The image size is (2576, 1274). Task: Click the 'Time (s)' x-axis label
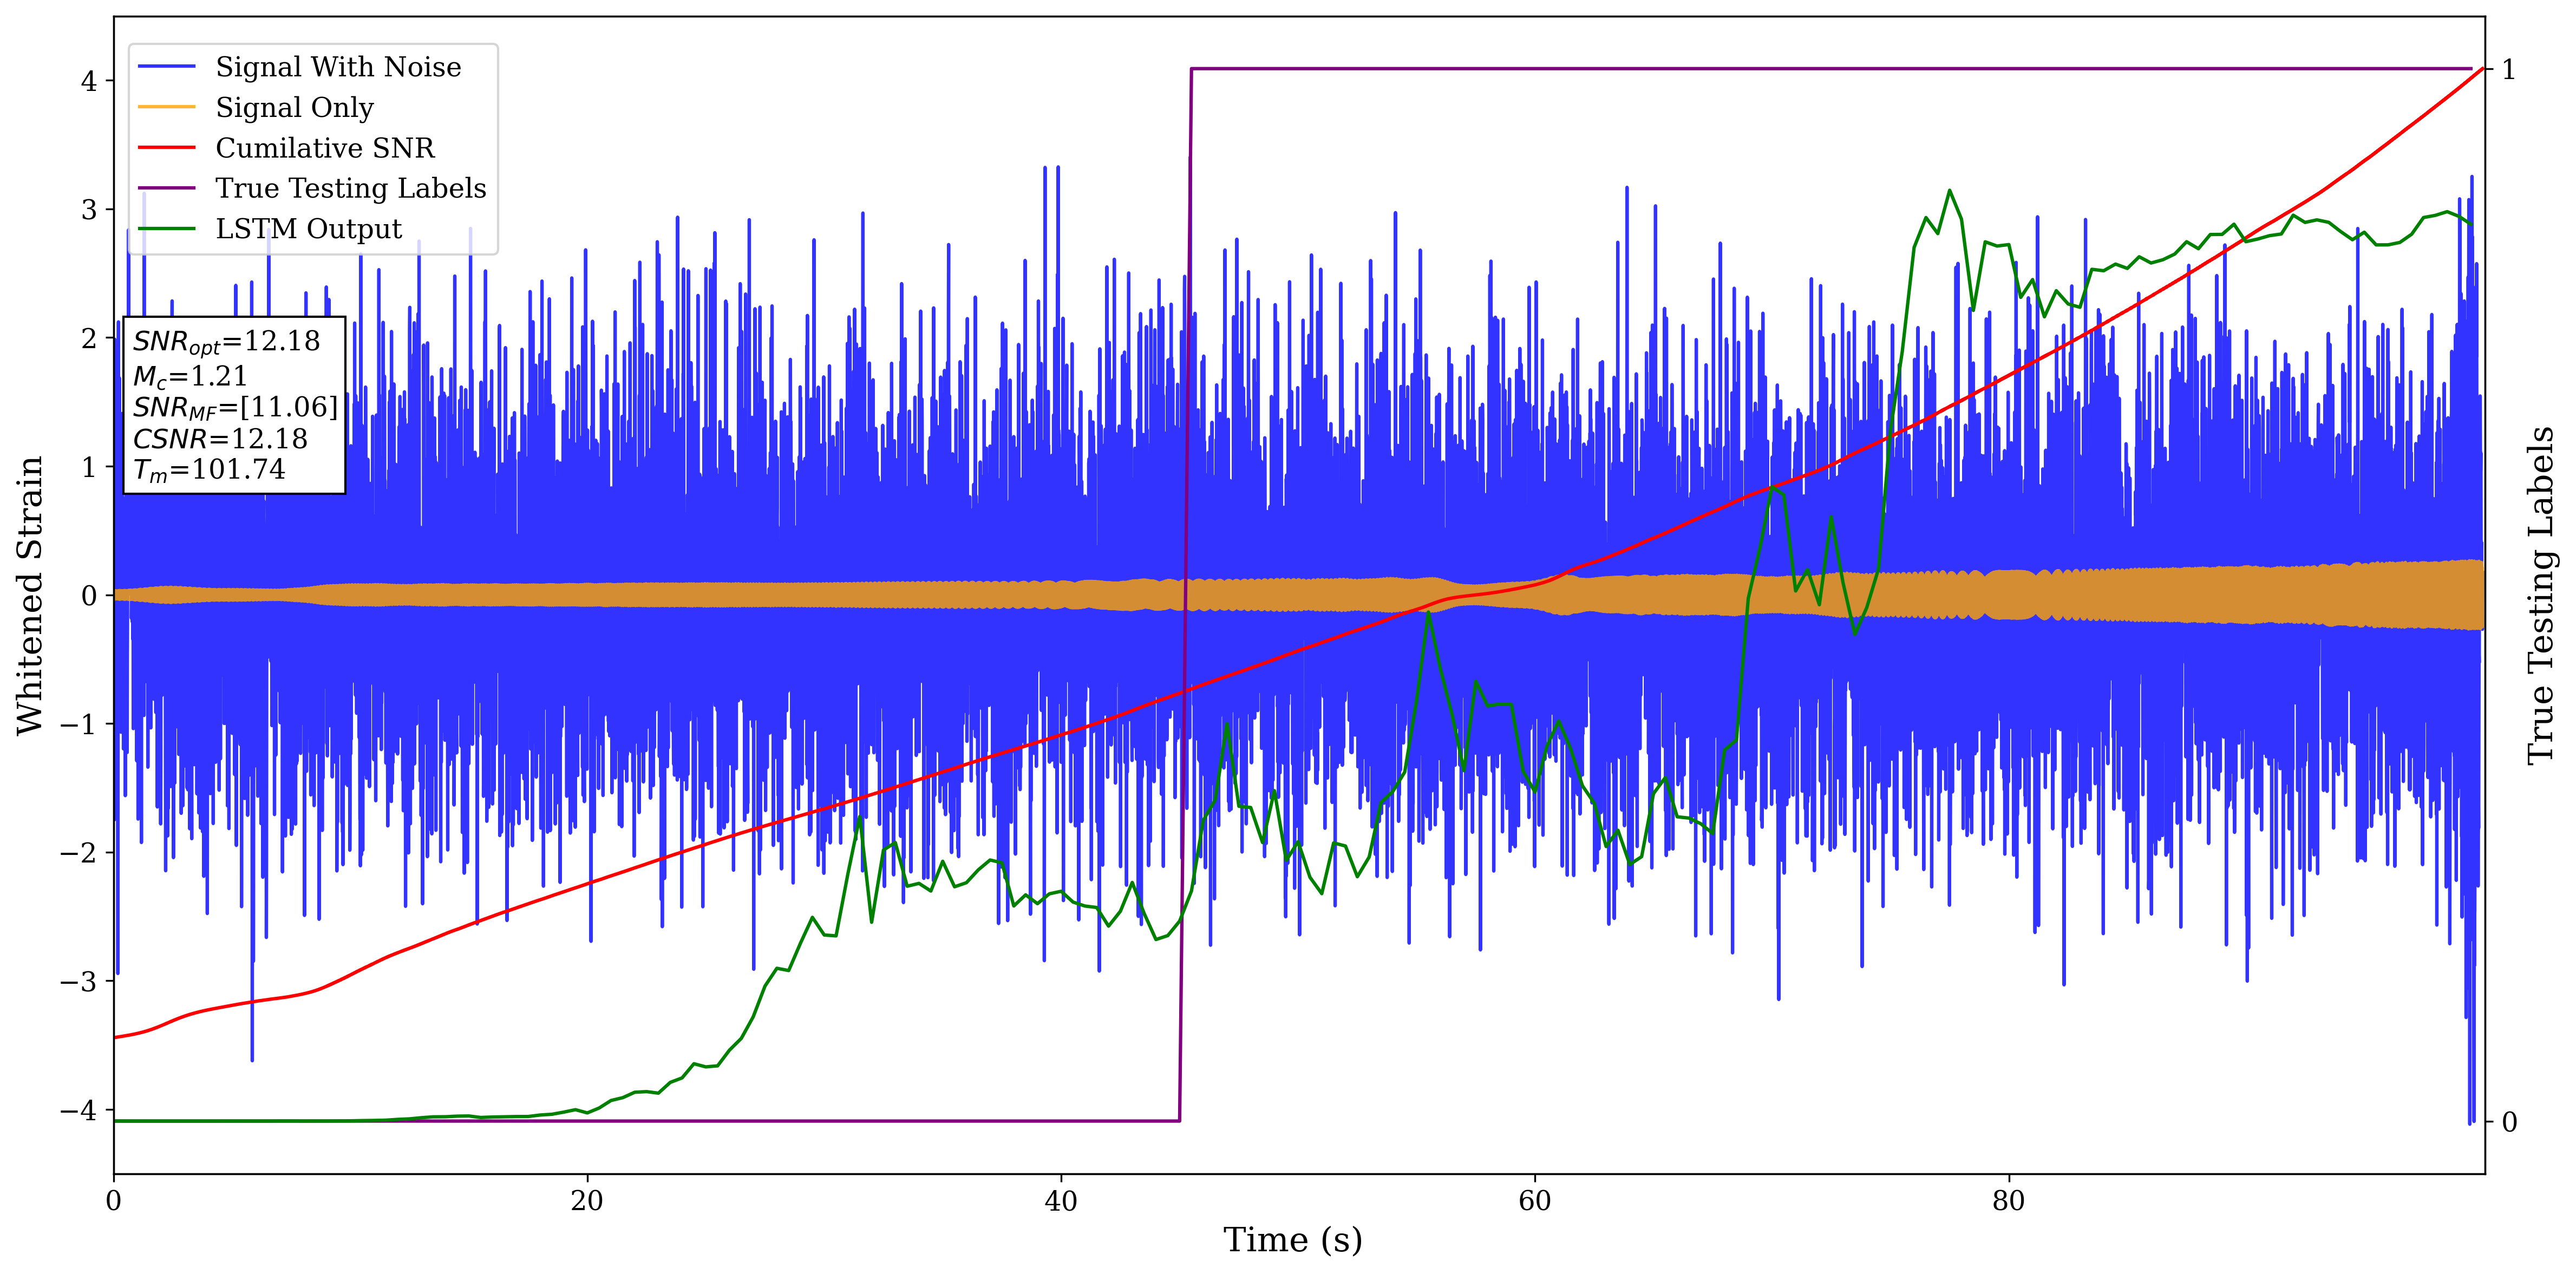point(1292,1240)
